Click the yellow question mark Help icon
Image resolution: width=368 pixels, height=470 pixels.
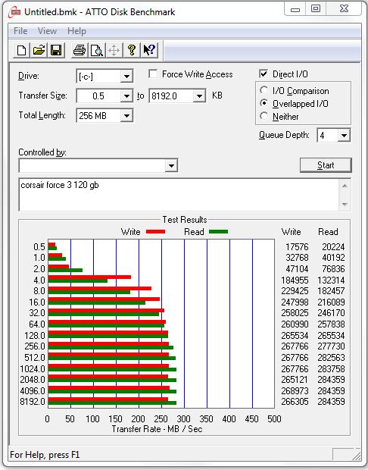pos(132,50)
